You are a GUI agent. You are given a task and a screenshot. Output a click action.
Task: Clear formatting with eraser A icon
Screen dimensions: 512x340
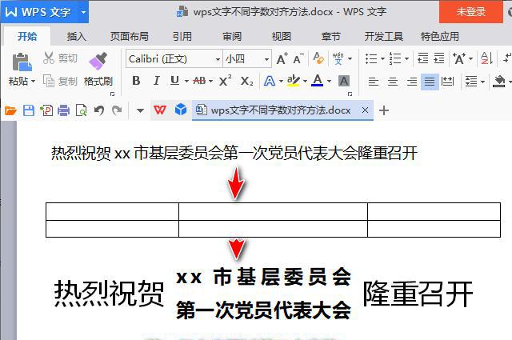(x=318, y=58)
